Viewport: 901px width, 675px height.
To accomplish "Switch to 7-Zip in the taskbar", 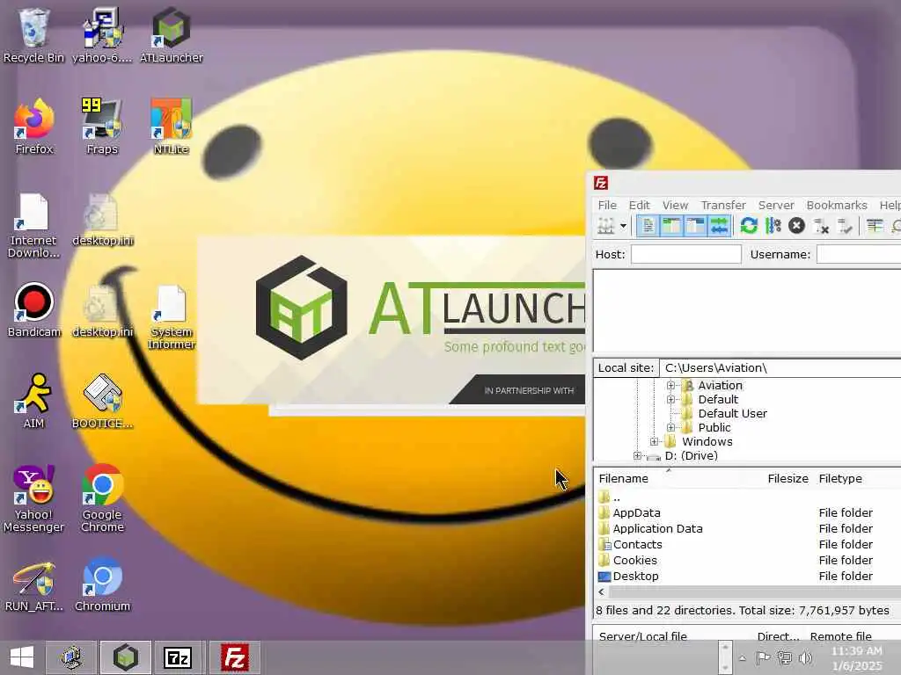I will pyautogui.click(x=178, y=657).
